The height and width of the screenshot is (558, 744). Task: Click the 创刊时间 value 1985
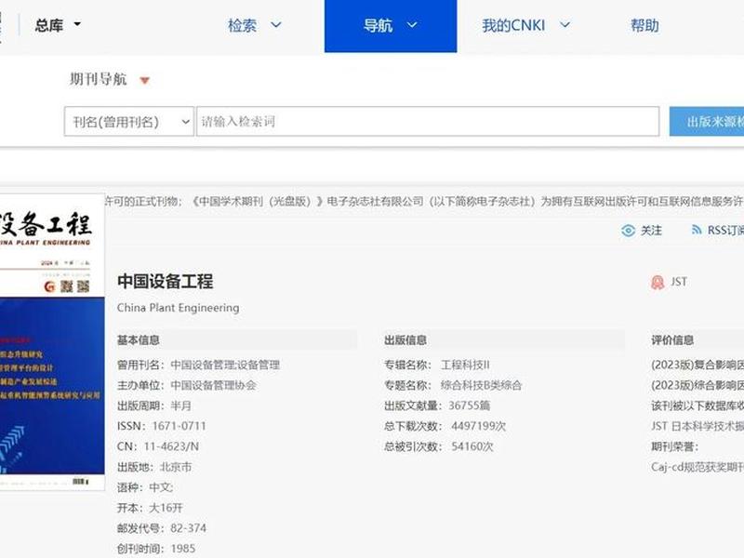[182, 549]
